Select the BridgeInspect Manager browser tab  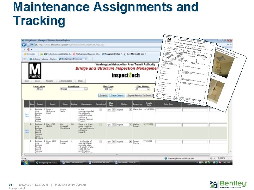point(71,59)
